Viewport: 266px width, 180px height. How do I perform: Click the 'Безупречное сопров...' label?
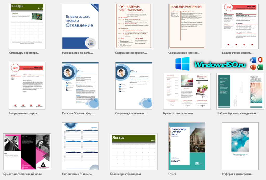click(x=24, y=113)
